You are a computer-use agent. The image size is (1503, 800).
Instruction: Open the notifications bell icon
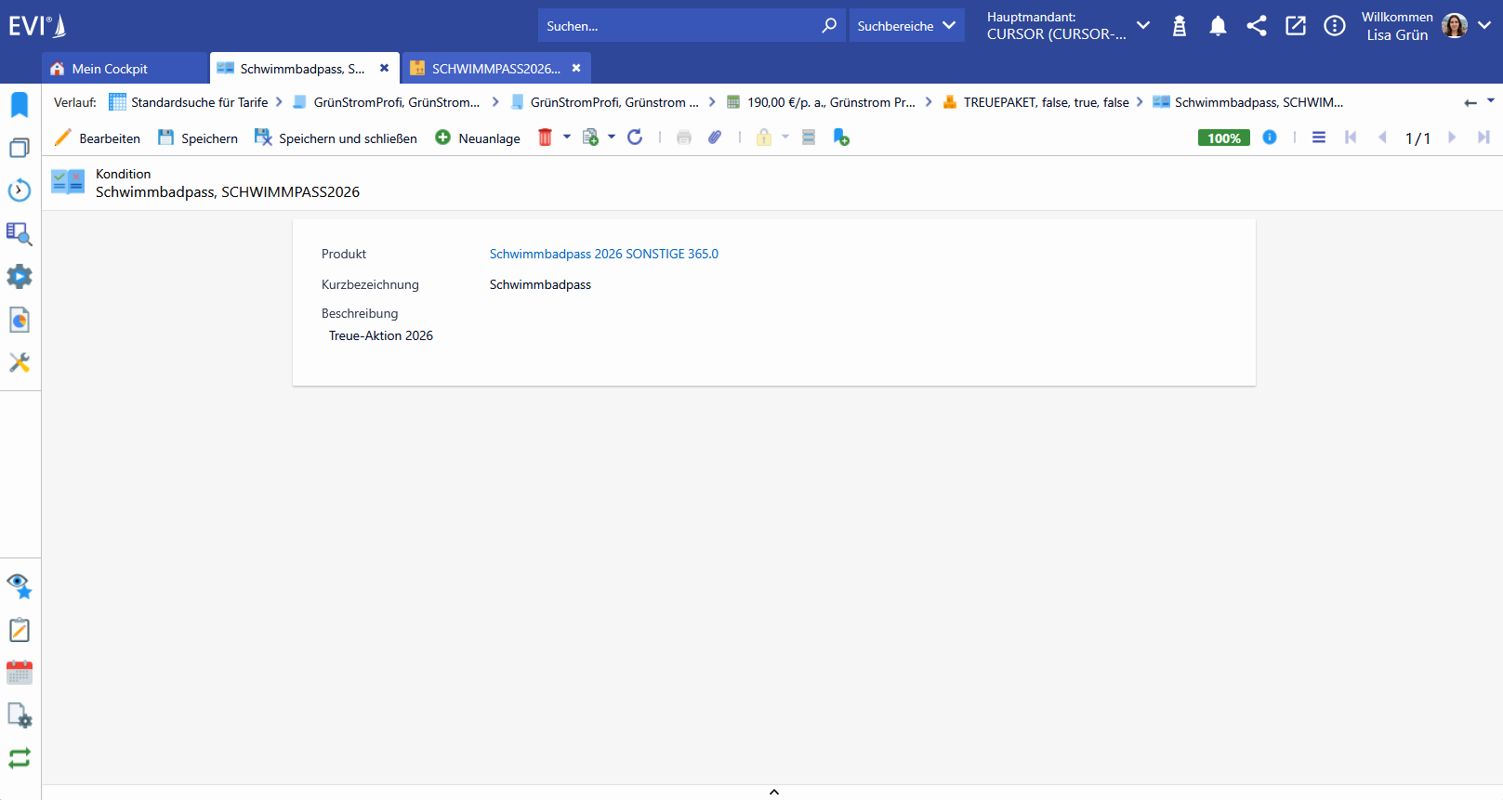[1218, 26]
